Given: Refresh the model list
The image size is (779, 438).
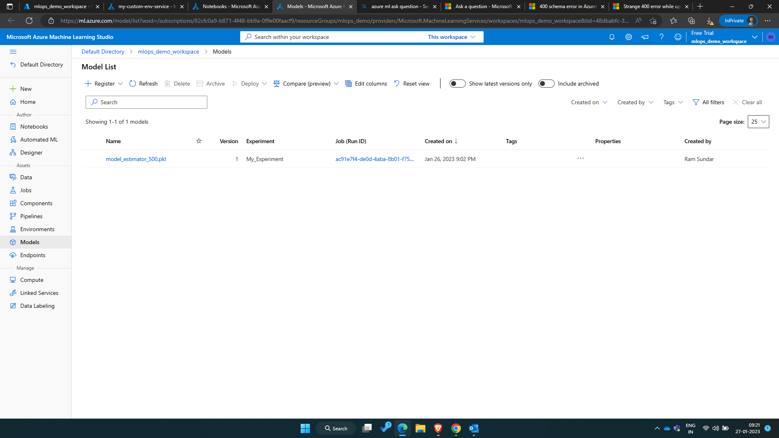Looking at the screenshot, I should click(x=143, y=84).
